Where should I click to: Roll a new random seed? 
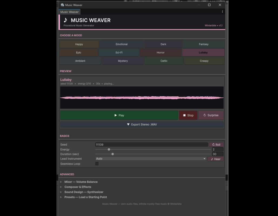(x=216, y=145)
